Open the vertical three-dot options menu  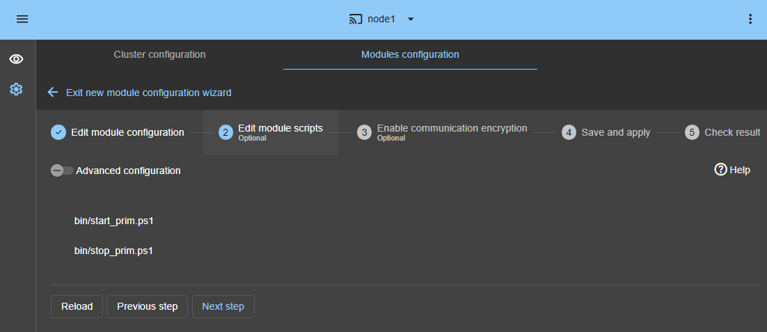pyautogui.click(x=750, y=19)
